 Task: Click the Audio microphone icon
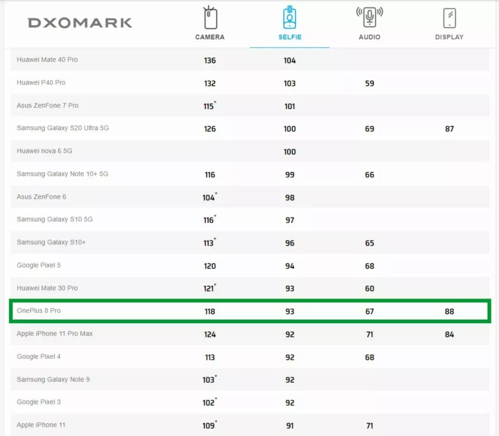coord(369,17)
